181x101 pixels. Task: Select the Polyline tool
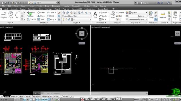pyautogui.click(x=4, y=15)
